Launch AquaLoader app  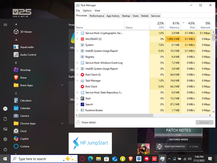click(x=24, y=47)
